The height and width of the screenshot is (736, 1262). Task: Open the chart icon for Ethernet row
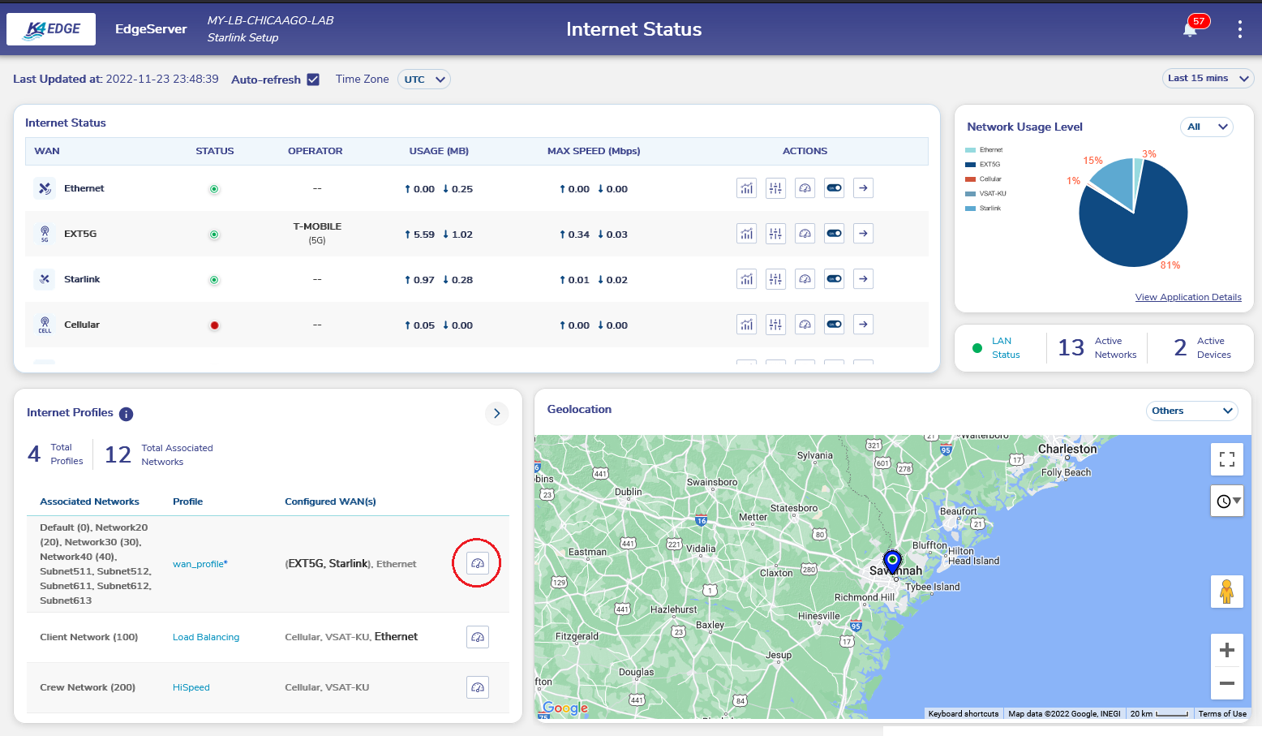pos(746,188)
